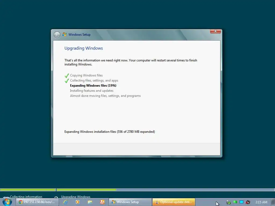Click the Show desktop strip
275x206 pixels.
273,202
